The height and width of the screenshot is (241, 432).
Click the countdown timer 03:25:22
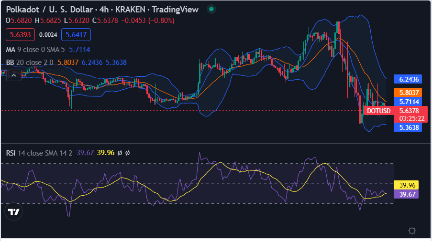[412, 119]
